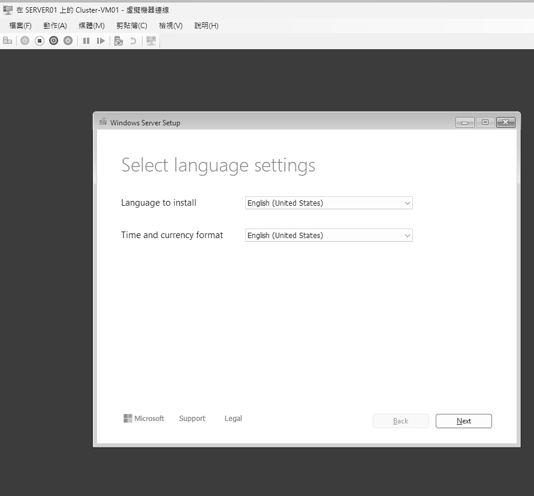Send Ctrl+Alt+Del using the keyboard toolbar icon
Viewport: 534px width, 496px height.
point(8,41)
